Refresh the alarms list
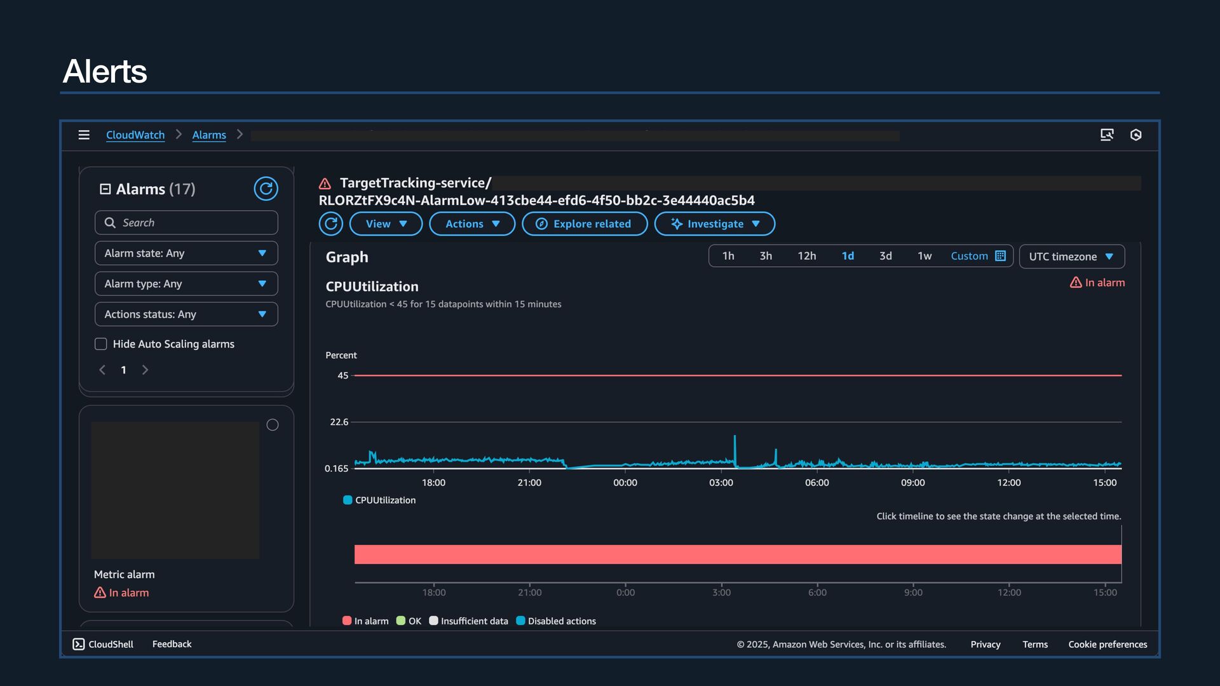The image size is (1220, 686). (266, 189)
